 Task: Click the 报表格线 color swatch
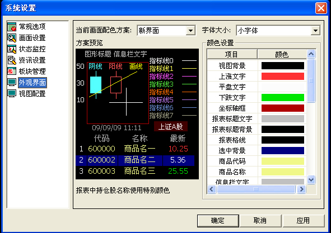coord(283,140)
